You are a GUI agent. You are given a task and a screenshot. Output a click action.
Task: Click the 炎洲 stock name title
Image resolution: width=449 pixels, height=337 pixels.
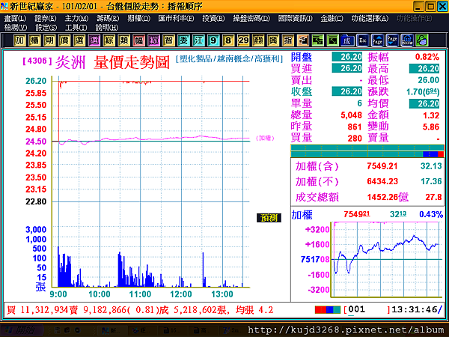click(x=70, y=62)
